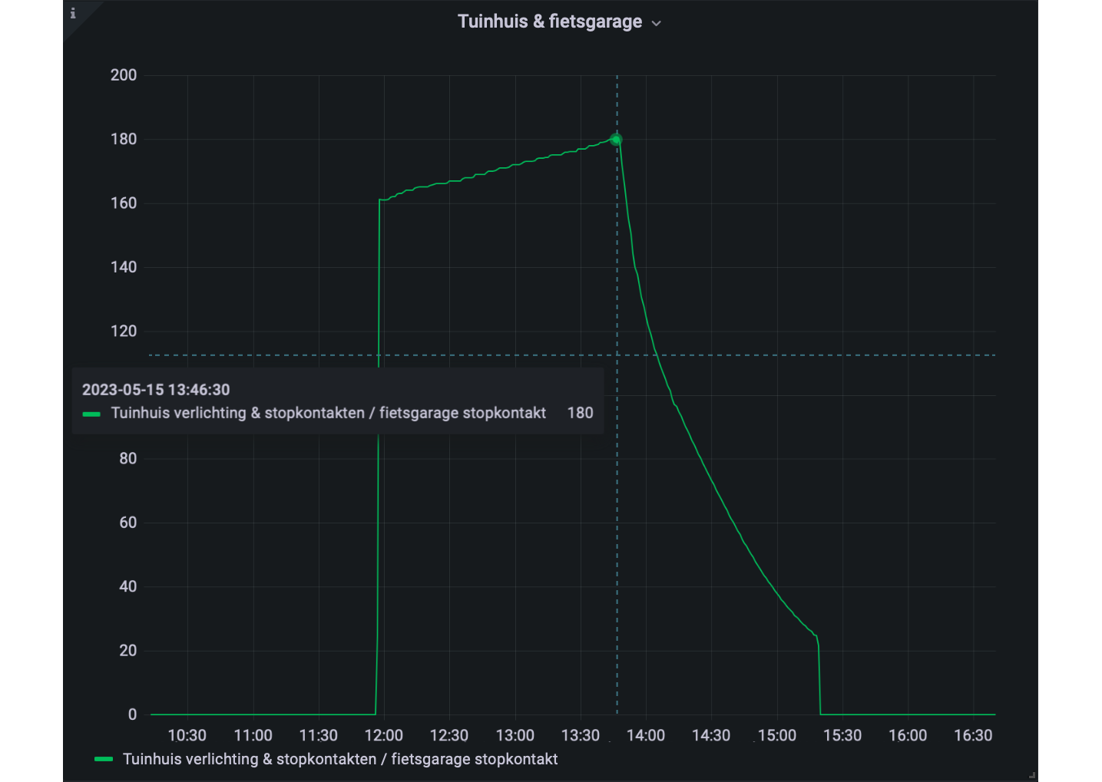Click the green legend color swatch
Screen dimensions: 1102x782
104,759
